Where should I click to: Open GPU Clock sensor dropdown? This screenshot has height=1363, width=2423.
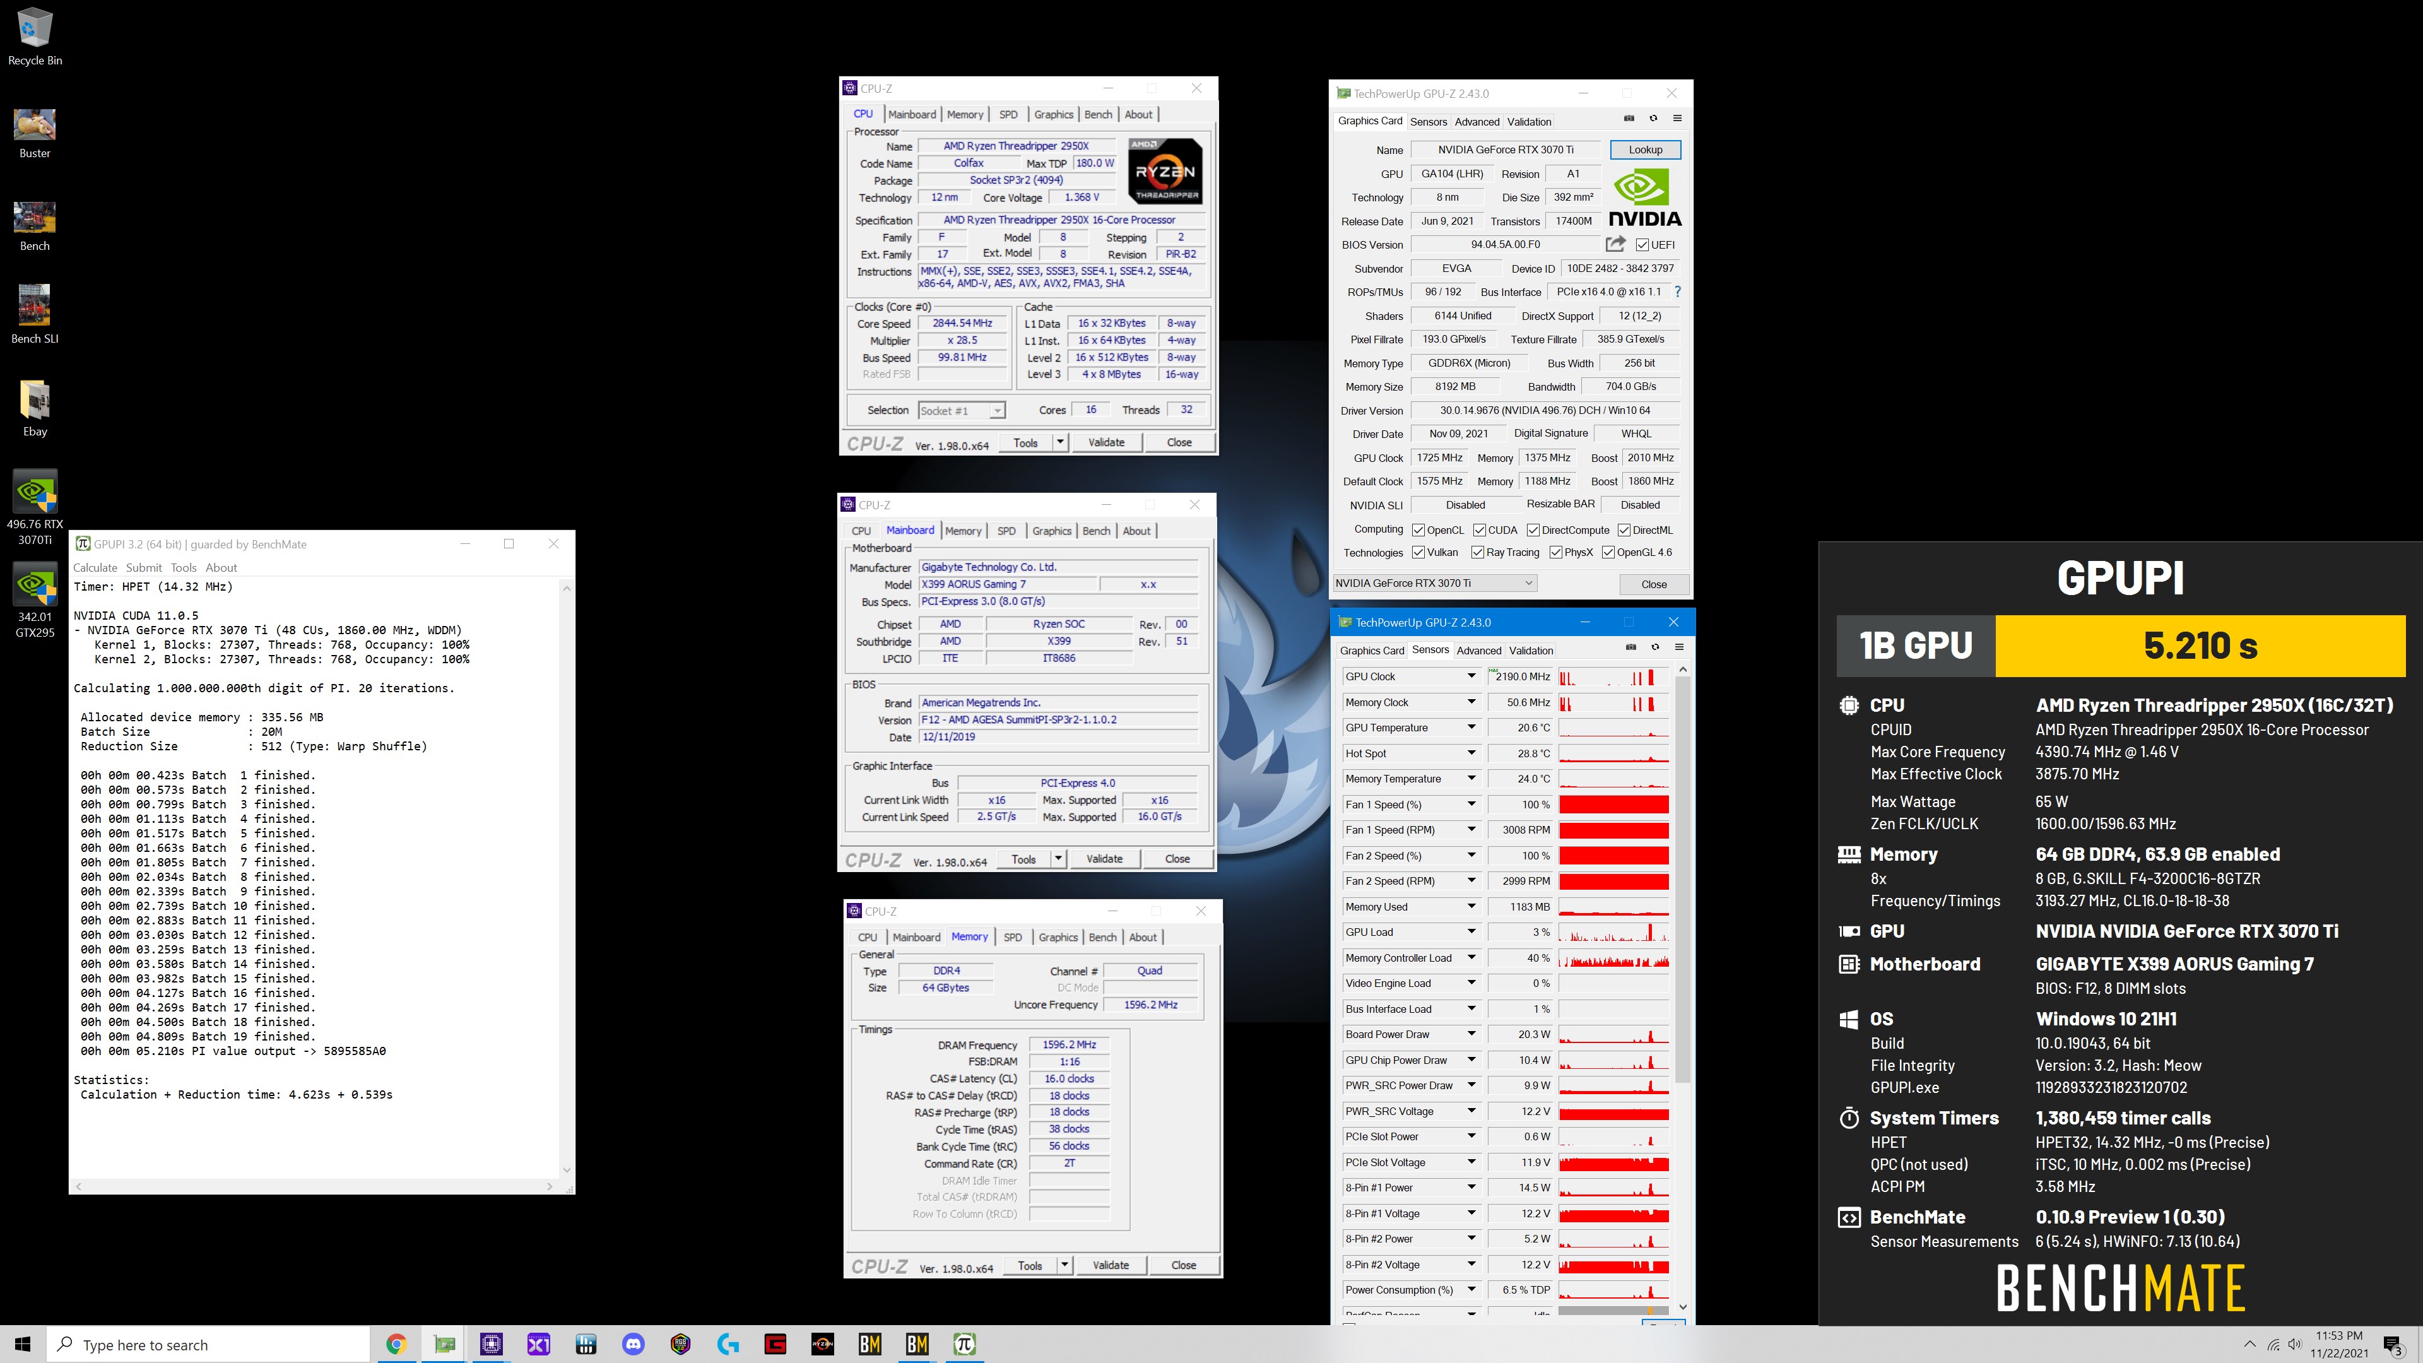[x=1472, y=676]
